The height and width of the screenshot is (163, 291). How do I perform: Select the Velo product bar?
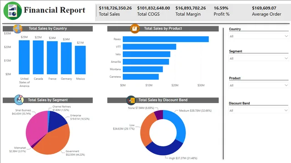coord(146,54)
